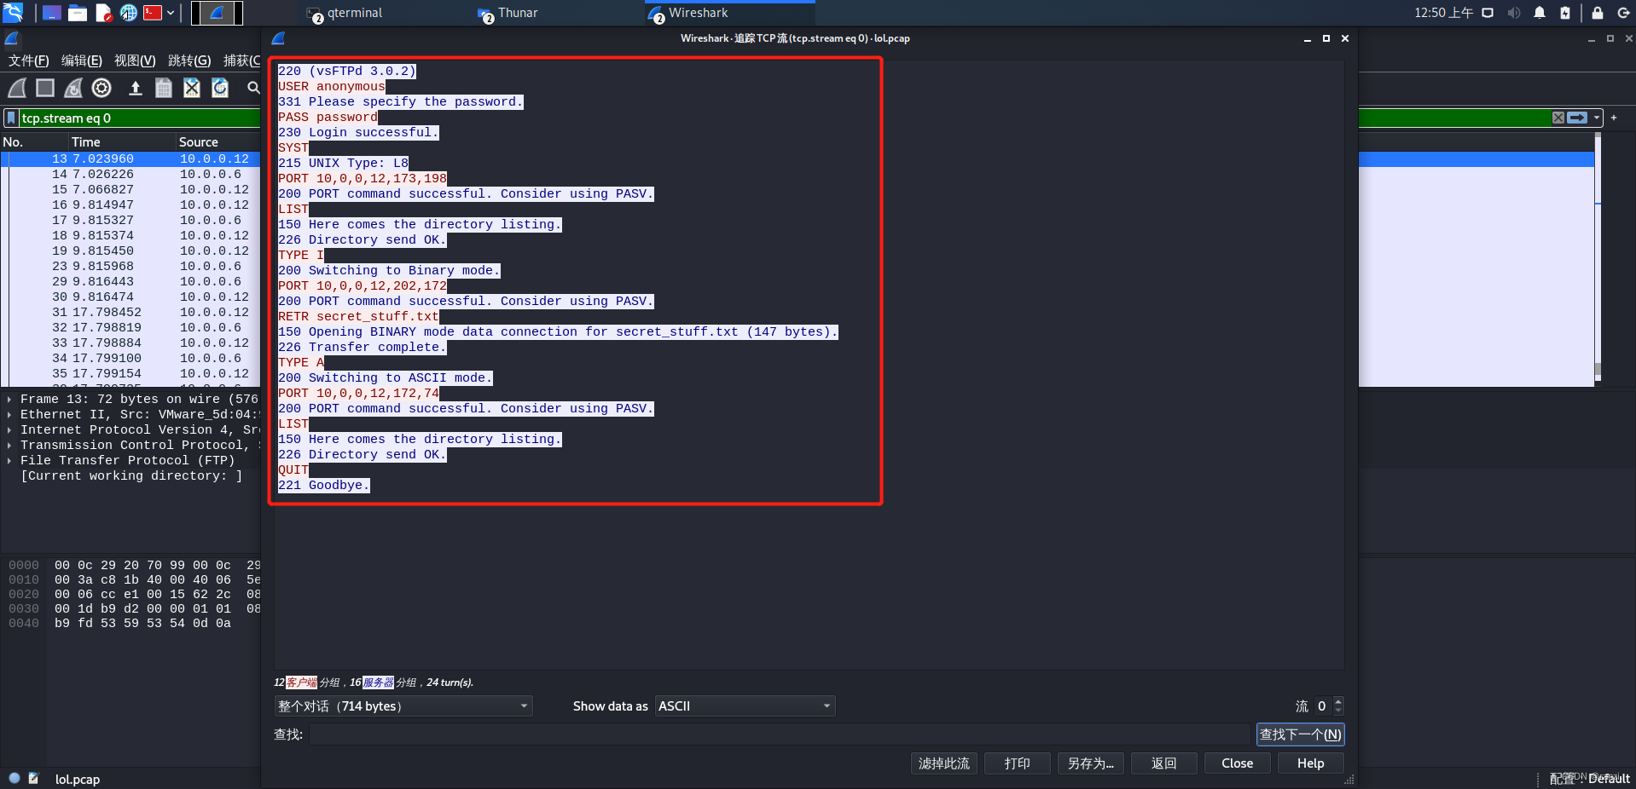Click the screen display tray icon
Viewport: 1636px width, 789px height.
tap(1488, 13)
